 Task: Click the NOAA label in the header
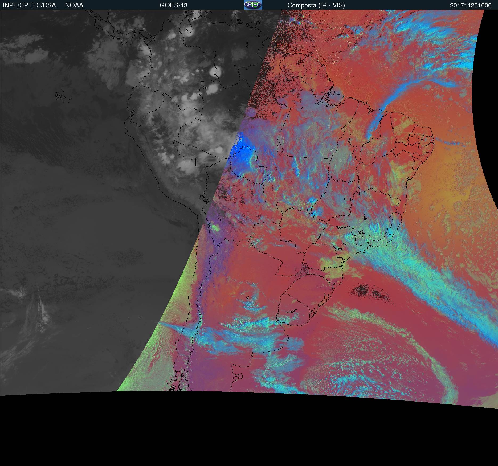coord(74,5)
